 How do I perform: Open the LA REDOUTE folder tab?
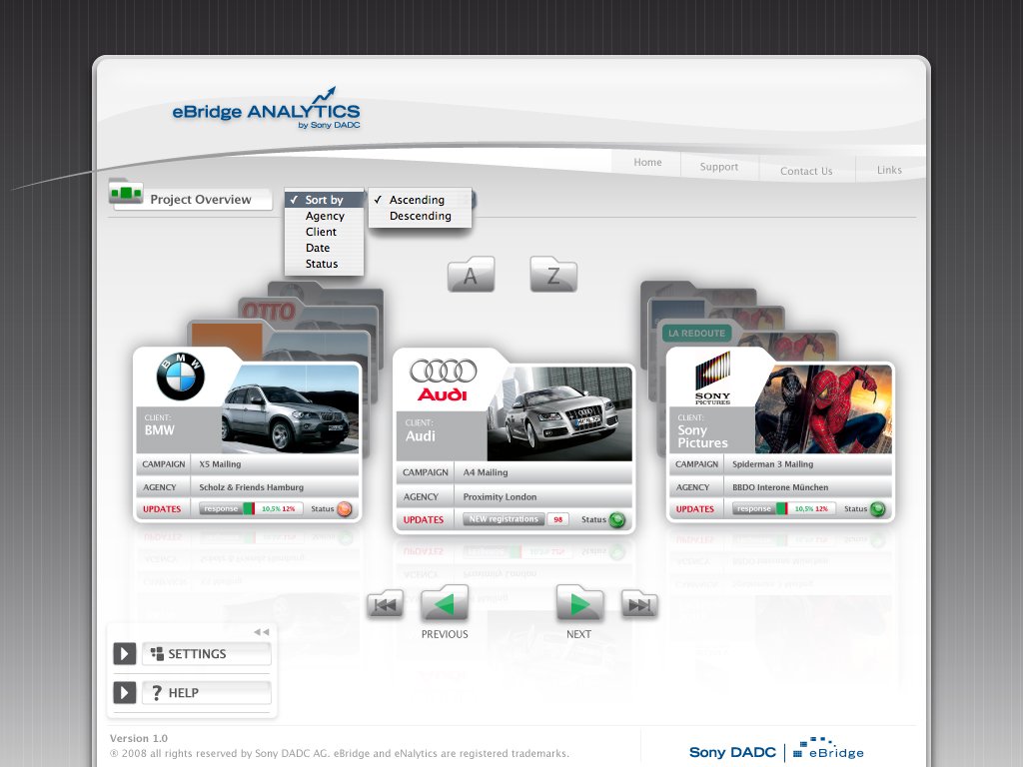click(x=696, y=333)
